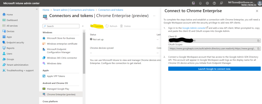The height and width of the screenshot is (104, 262).
Task: Collapse the connectors menu pane chevron
Action: point(83,26)
